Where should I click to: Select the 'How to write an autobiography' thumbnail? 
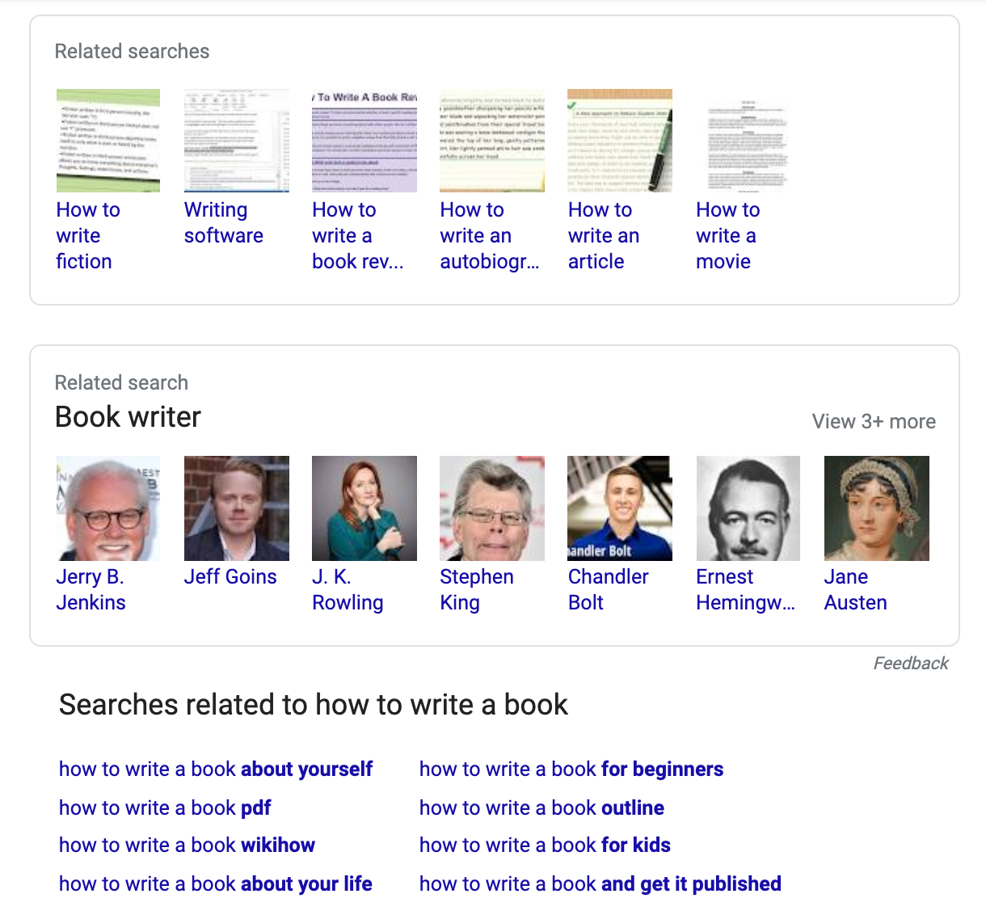point(492,141)
